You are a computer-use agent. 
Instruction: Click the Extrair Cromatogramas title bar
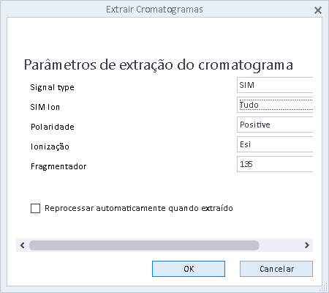click(x=154, y=10)
